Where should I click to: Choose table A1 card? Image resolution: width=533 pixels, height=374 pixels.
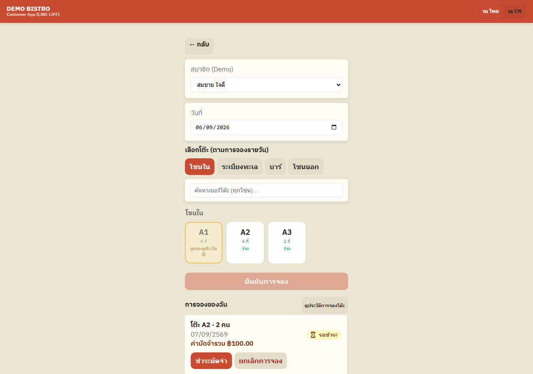point(204,243)
